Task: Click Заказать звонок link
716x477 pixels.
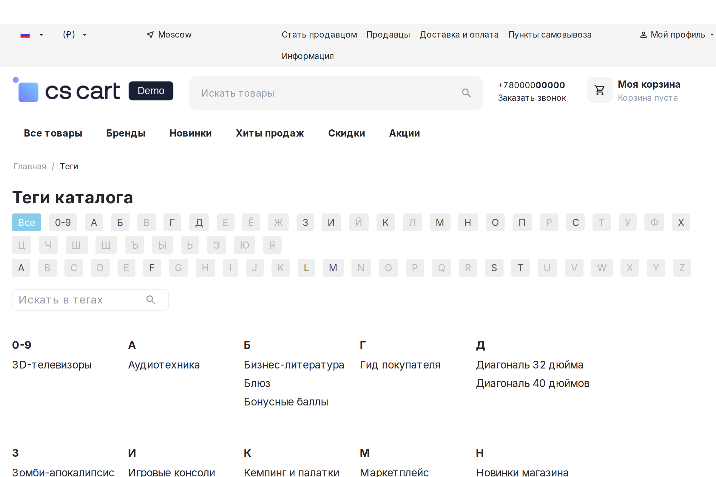Action: tap(532, 98)
